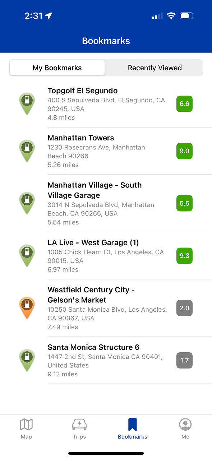Screen dimensions: 212x459
Task: Tap the LA Live West Garage pin icon
Action: pos(27,255)
